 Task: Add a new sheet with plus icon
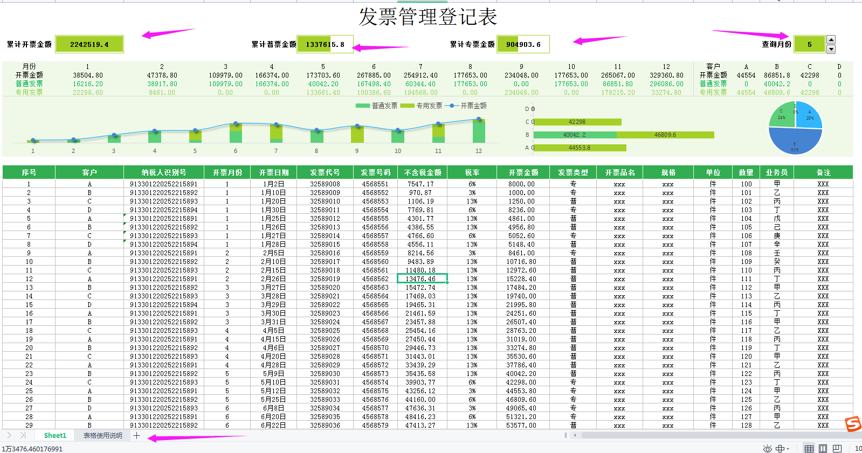[137, 435]
